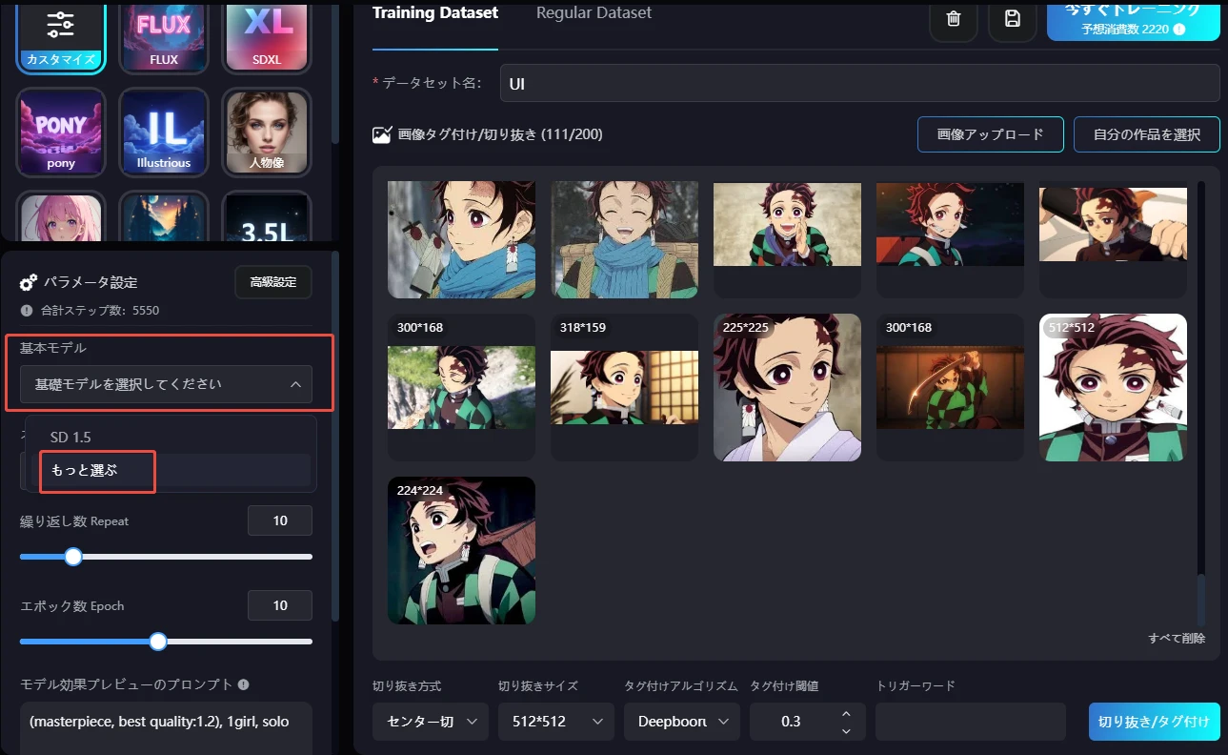Click the save floppy disk icon
1228x755 pixels.
1013,19
